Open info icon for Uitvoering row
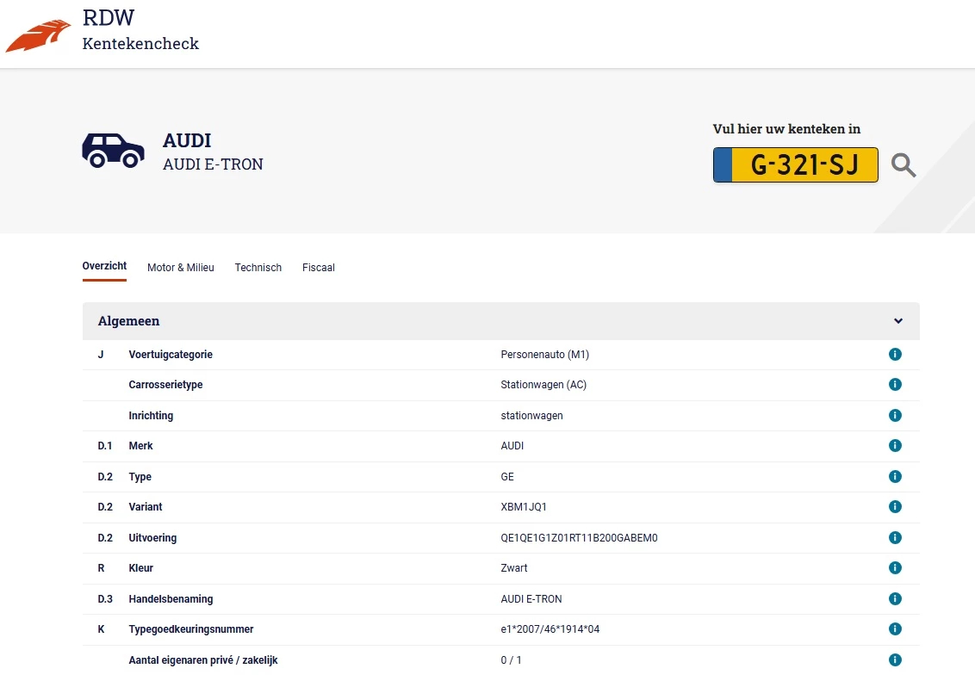 895,537
